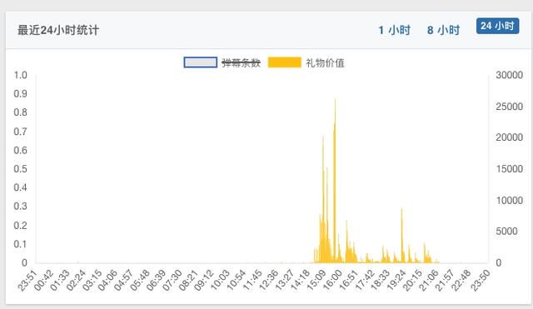Click the 1.0 left axis label
Viewport: 533px width, 309px height.
[20, 75]
